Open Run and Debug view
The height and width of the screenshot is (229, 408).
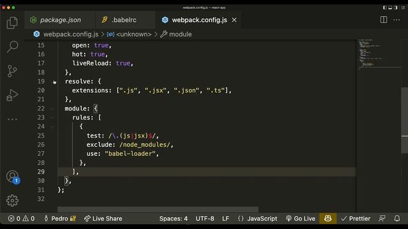[x=12, y=95]
